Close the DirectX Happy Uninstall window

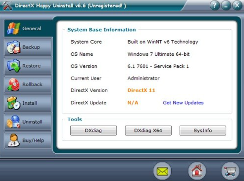pyautogui.click(x=236, y=5)
